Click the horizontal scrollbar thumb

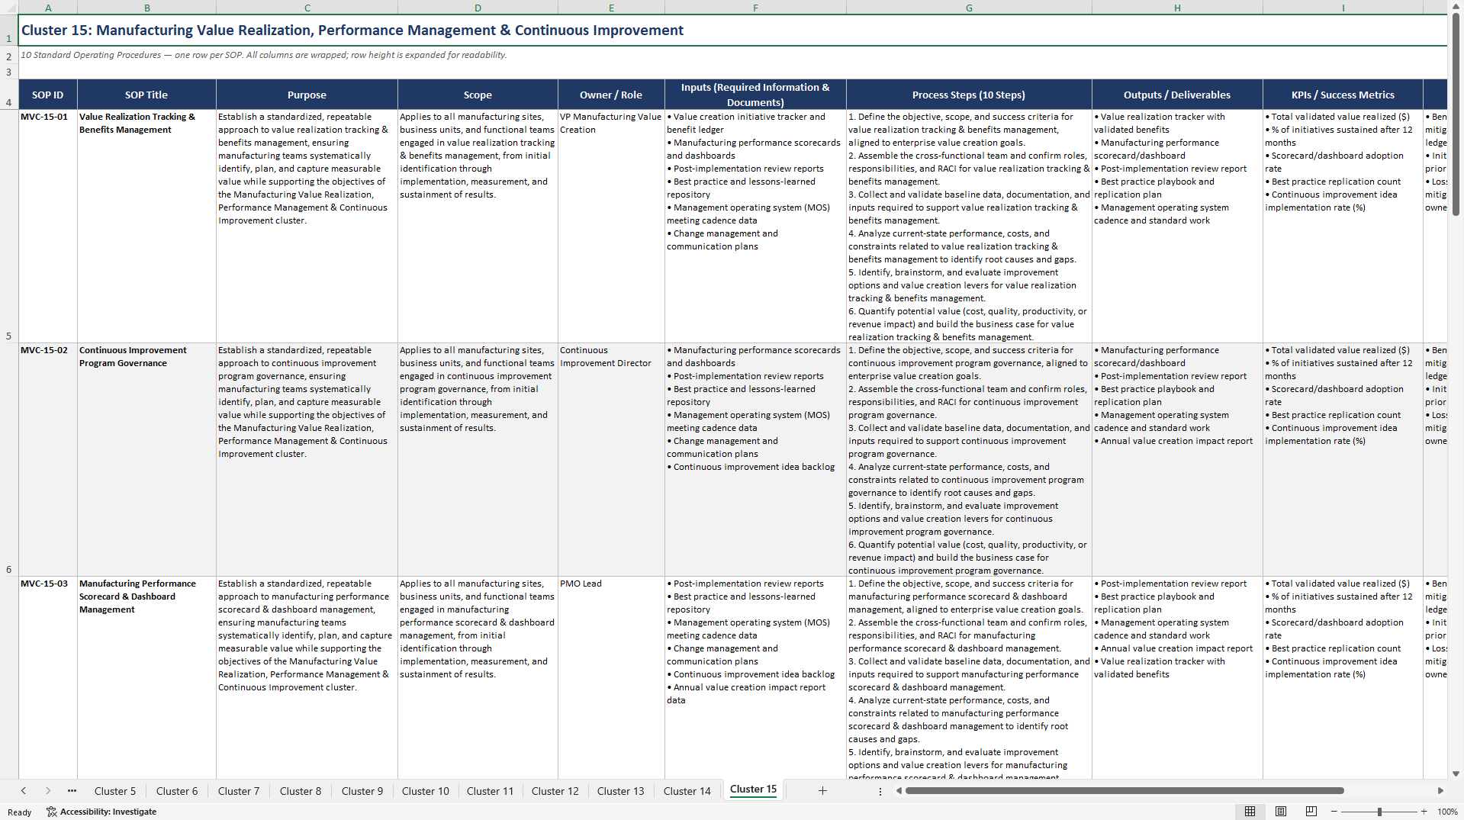click(x=1125, y=791)
